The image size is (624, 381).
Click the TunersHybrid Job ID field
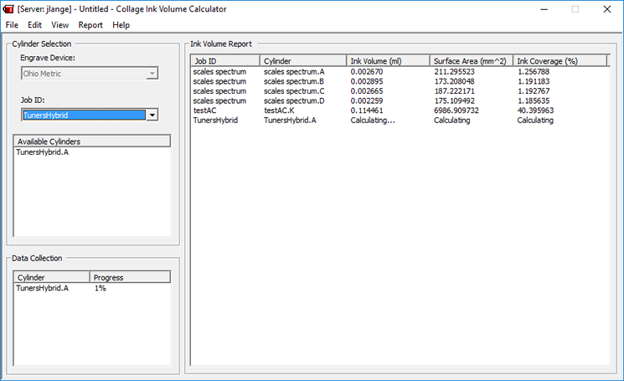pos(83,115)
